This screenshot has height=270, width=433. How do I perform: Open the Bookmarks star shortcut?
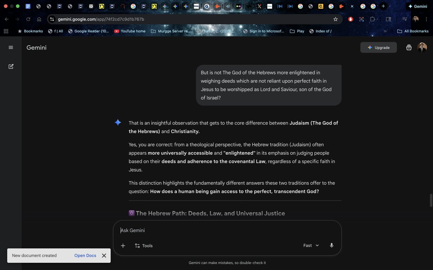pyautogui.click(x=30, y=31)
